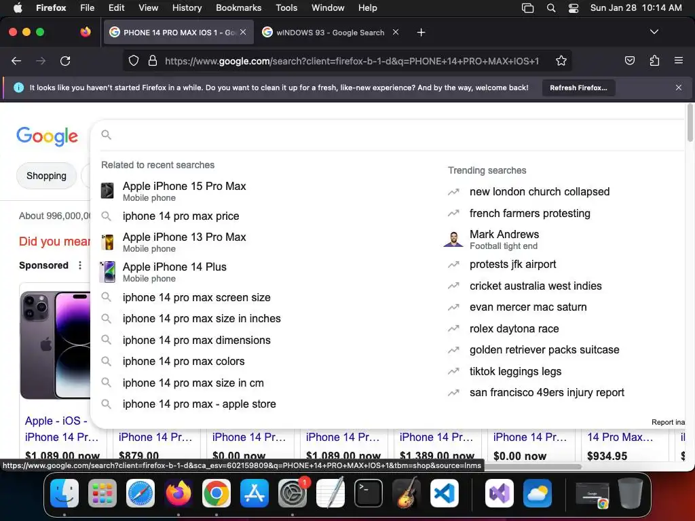Image resolution: width=695 pixels, height=521 pixels.
Task: Bookmark this page with the star icon
Action: pos(561,60)
